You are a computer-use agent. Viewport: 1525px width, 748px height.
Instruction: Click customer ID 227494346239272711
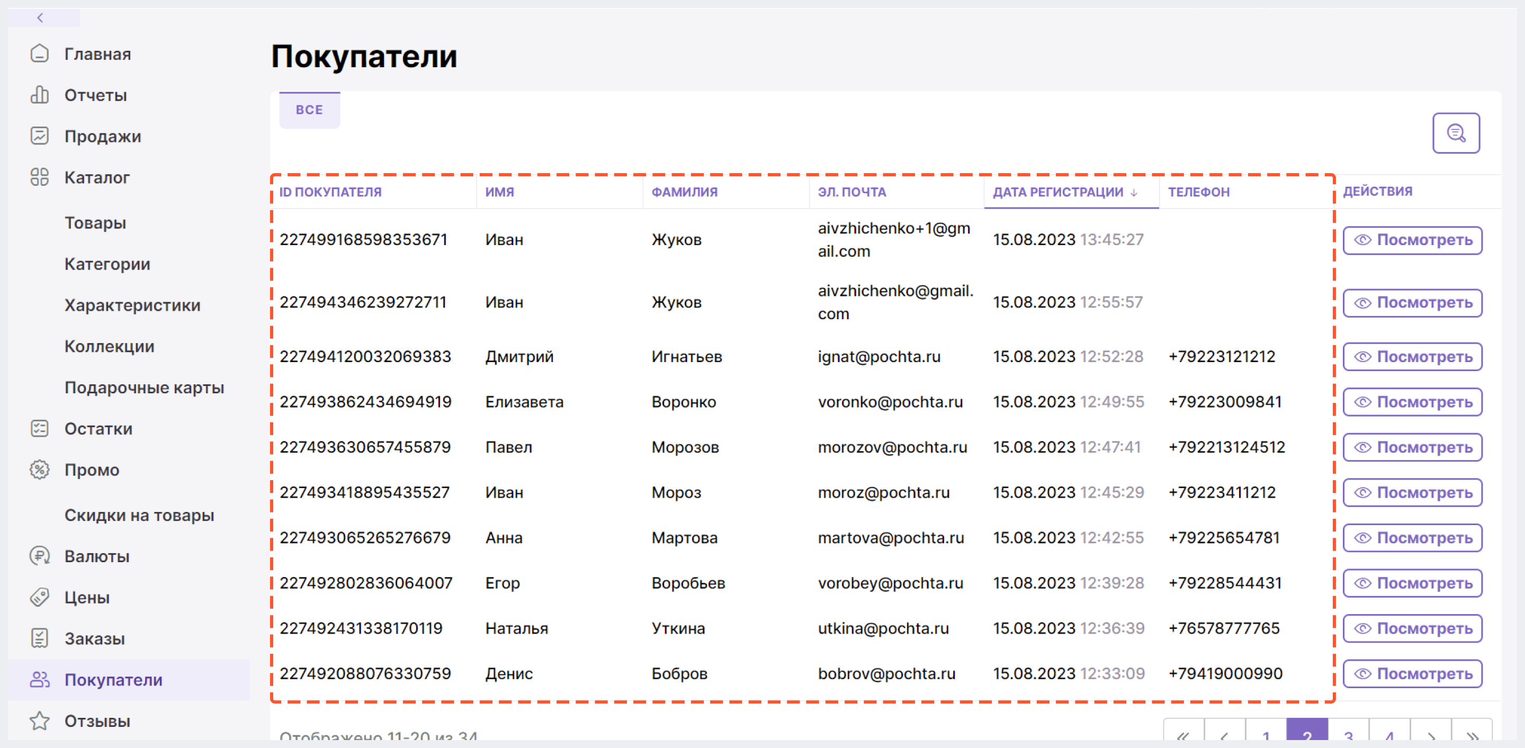pyautogui.click(x=363, y=302)
